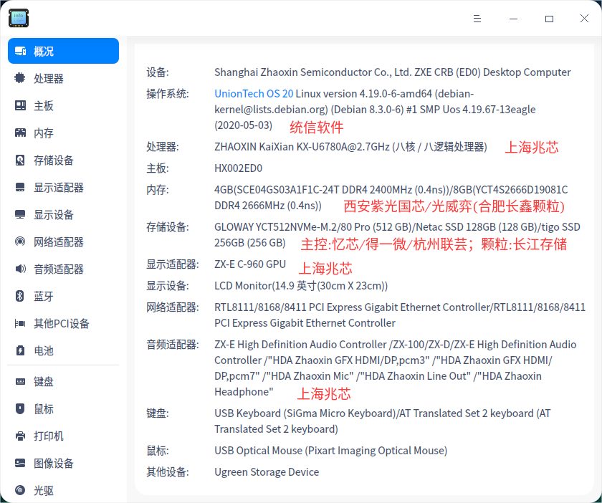Image resolution: width=602 pixels, height=503 pixels.
Task: Click the Bluetooth icon in sidebar
Action: pos(20,297)
